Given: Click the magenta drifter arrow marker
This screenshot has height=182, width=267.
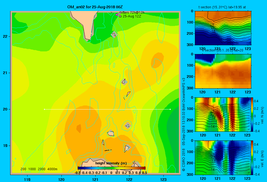Looking at the screenshot, I should click(x=118, y=15).
